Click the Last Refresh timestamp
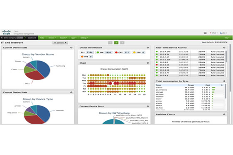Viewport: 233px width, 155px height. point(215,42)
